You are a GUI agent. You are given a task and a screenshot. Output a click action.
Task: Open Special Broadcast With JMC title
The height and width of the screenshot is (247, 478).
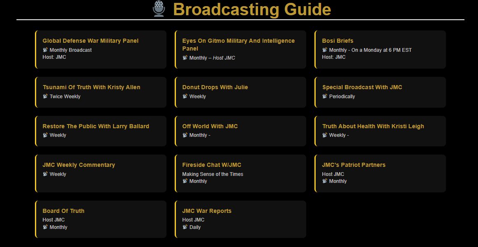pyautogui.click(x=362, y=87)
